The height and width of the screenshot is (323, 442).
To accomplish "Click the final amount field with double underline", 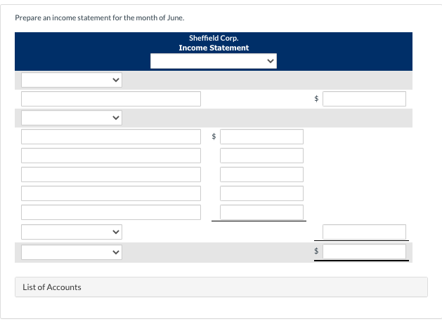I will [x=364, y=252].
